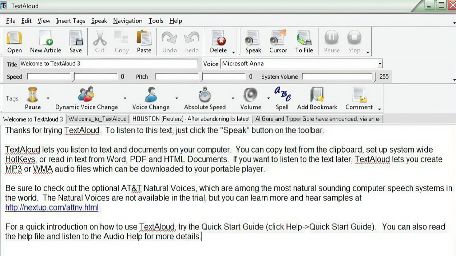Screen dimensions: 456x256
Task: Add Bookmark to the text
Action: pos(317,98)
